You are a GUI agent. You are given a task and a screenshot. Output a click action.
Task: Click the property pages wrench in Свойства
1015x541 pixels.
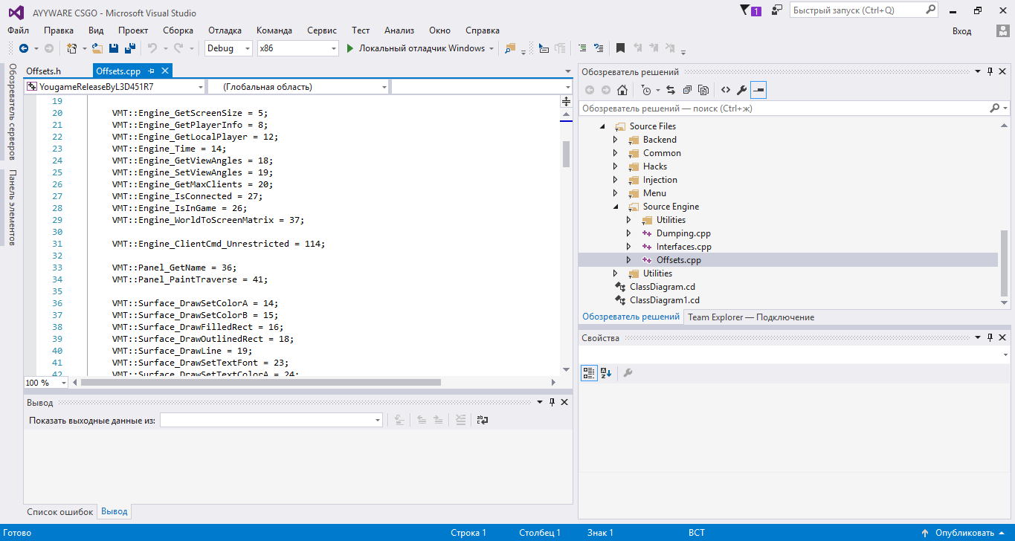pos(628,373)
